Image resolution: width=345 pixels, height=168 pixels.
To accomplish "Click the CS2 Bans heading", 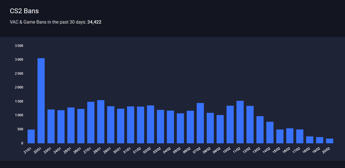I will click(x=24, y=11).
